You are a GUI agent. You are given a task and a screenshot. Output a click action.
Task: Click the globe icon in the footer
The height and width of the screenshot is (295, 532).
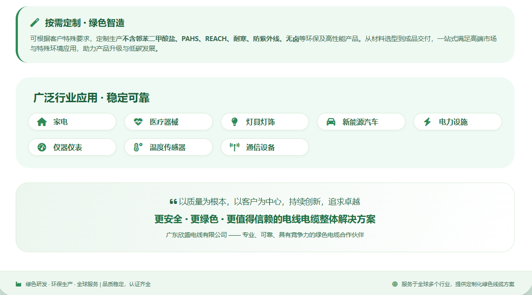pyautogui.click(x=395, y=284)
